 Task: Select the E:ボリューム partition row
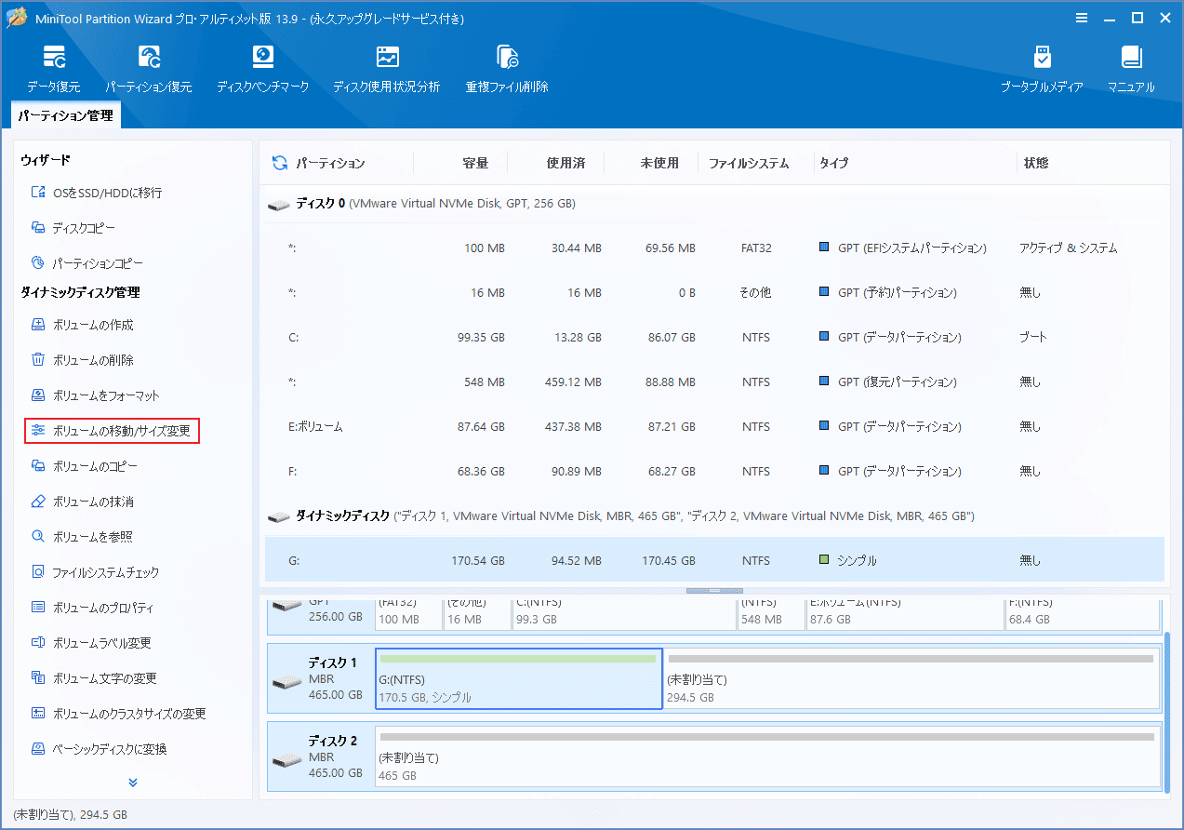coord(716,426)
